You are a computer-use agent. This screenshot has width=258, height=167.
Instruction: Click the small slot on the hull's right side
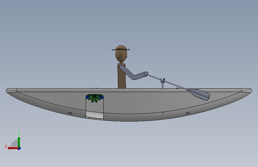click(187, 113)
